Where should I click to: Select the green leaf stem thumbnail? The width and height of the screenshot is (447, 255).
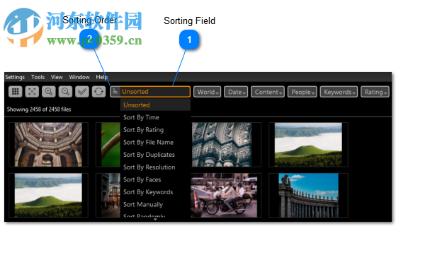pyautogui.click(x=111, y=145)
